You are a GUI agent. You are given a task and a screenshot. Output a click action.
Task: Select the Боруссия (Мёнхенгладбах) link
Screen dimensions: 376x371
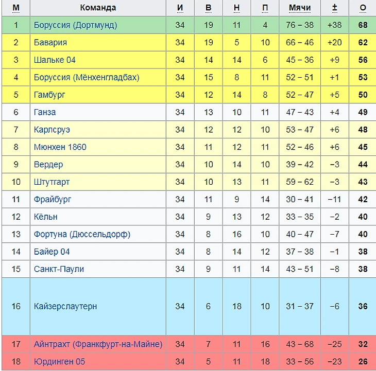87,77
